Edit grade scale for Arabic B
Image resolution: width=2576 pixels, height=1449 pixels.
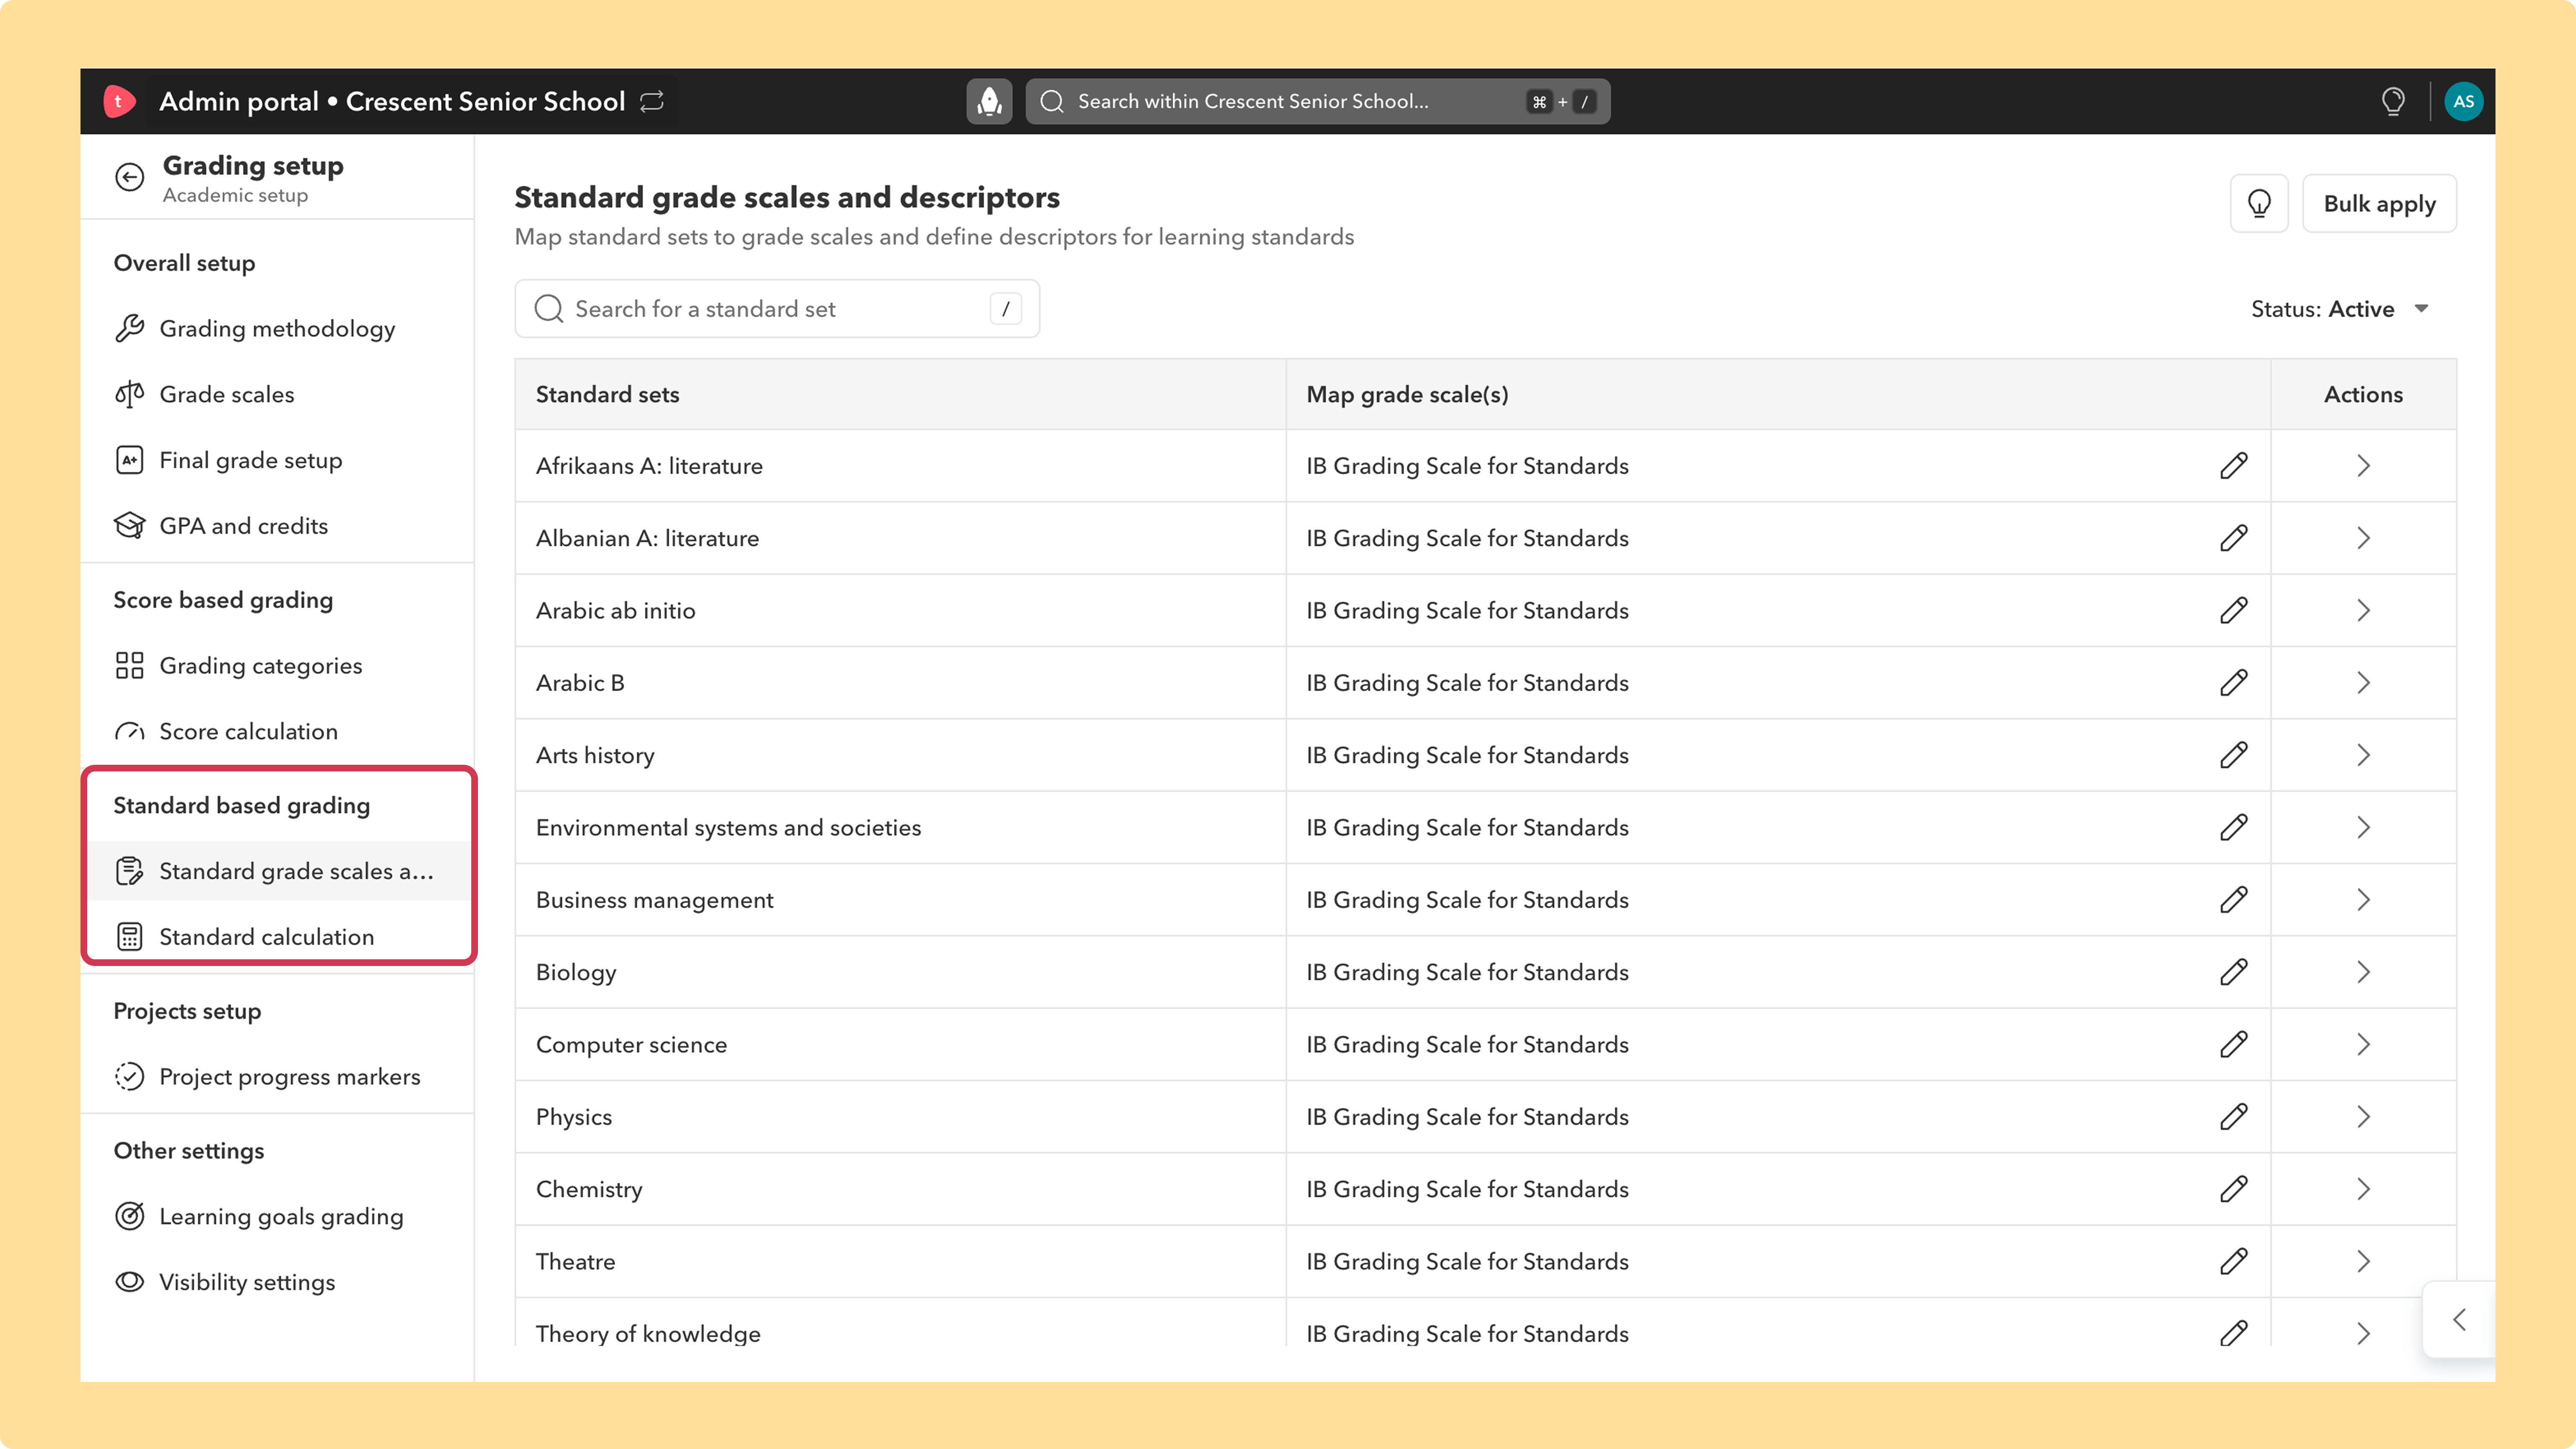click(2234, 683)
